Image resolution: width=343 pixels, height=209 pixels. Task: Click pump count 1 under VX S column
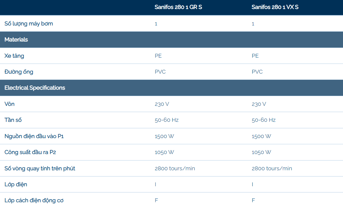click(x=253, y=24)
